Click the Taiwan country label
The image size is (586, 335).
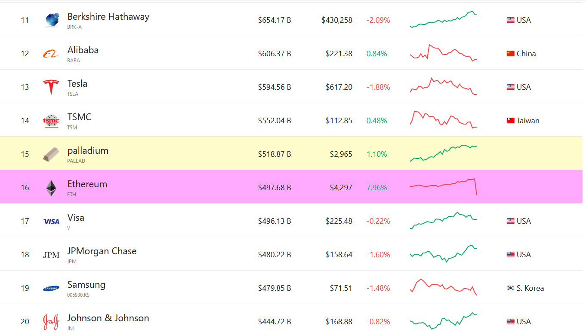(528, 121)
